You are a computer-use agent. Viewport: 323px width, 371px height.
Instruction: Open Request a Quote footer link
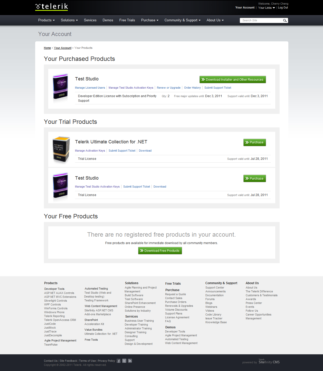(175, 294)
